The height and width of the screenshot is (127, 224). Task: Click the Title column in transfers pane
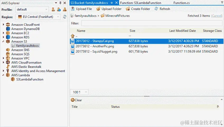pyautogui.click(x=74, y=107)
